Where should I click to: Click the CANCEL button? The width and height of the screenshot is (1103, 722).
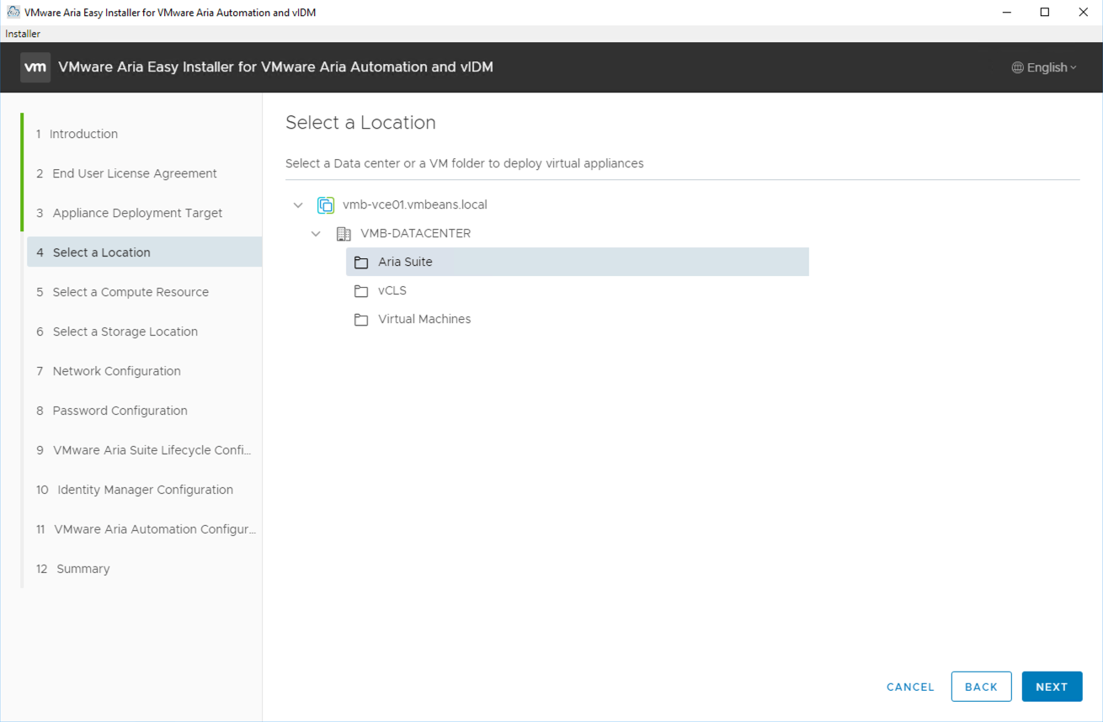(x=910, y=687)
